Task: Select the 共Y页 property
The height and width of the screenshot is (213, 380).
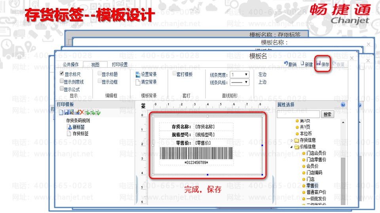Action: point(305,127)
